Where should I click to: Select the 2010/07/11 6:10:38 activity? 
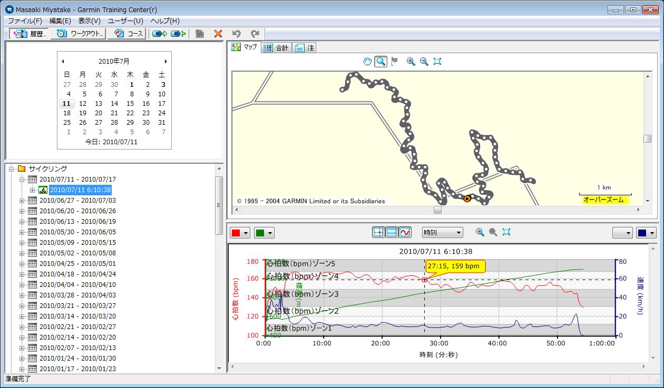pyautogui.click(x=80, y=190)
